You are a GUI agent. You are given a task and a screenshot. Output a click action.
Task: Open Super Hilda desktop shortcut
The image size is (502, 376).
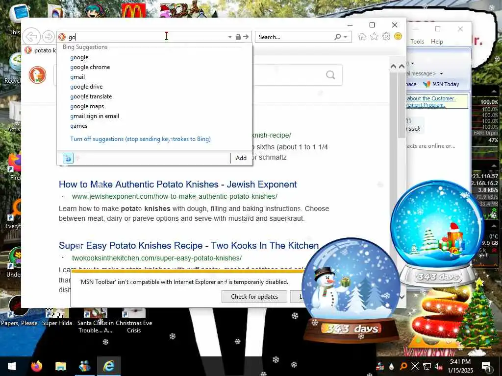[x=57, y=317]
